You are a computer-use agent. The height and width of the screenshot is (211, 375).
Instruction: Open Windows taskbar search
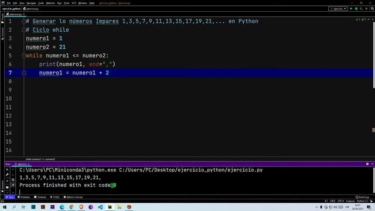click(x=14, y=207)
